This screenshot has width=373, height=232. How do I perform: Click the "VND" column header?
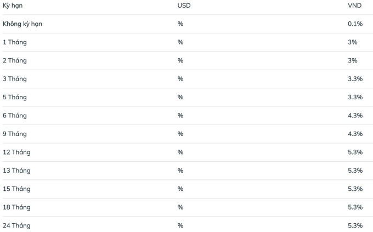pyautogui.click(x=355, y=5)
